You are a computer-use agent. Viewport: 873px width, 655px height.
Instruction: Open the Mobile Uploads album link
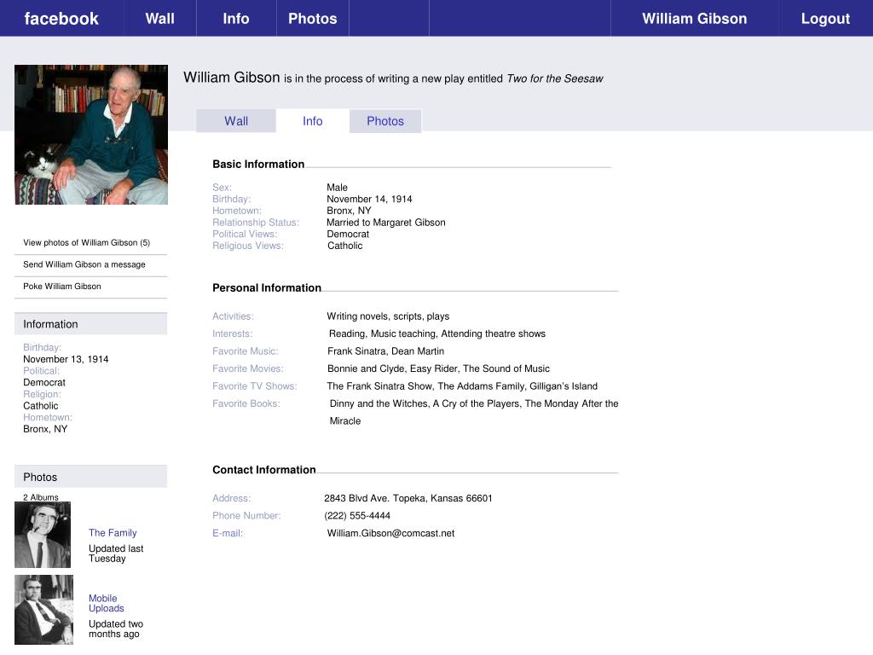107,603
